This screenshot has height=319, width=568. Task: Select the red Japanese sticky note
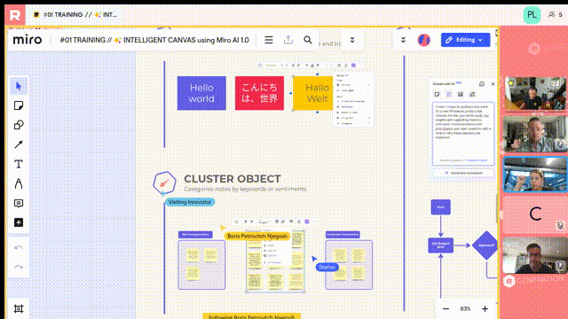pyautogui.click(x=259, y=93)
